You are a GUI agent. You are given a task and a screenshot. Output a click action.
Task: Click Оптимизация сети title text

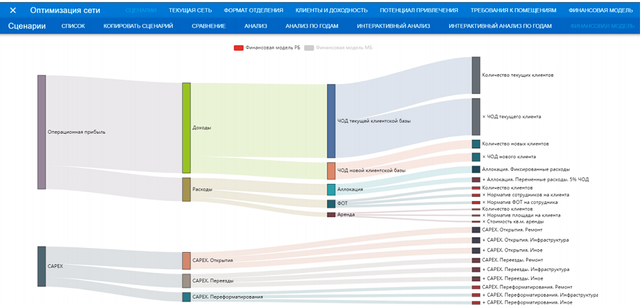(65, 10)
